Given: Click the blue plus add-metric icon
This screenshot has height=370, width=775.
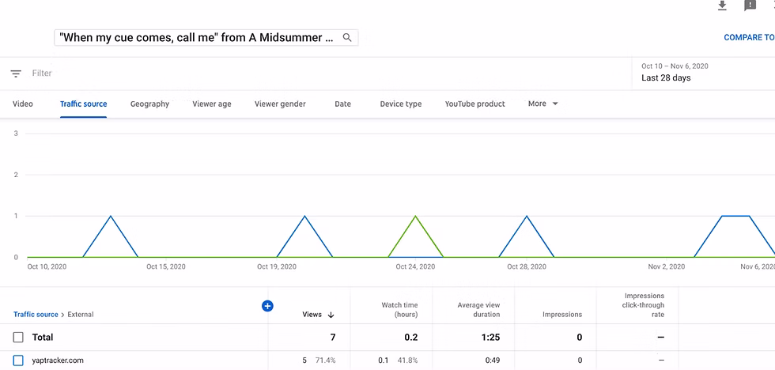Looking at the screenshot, I should [x=267, y=306].
